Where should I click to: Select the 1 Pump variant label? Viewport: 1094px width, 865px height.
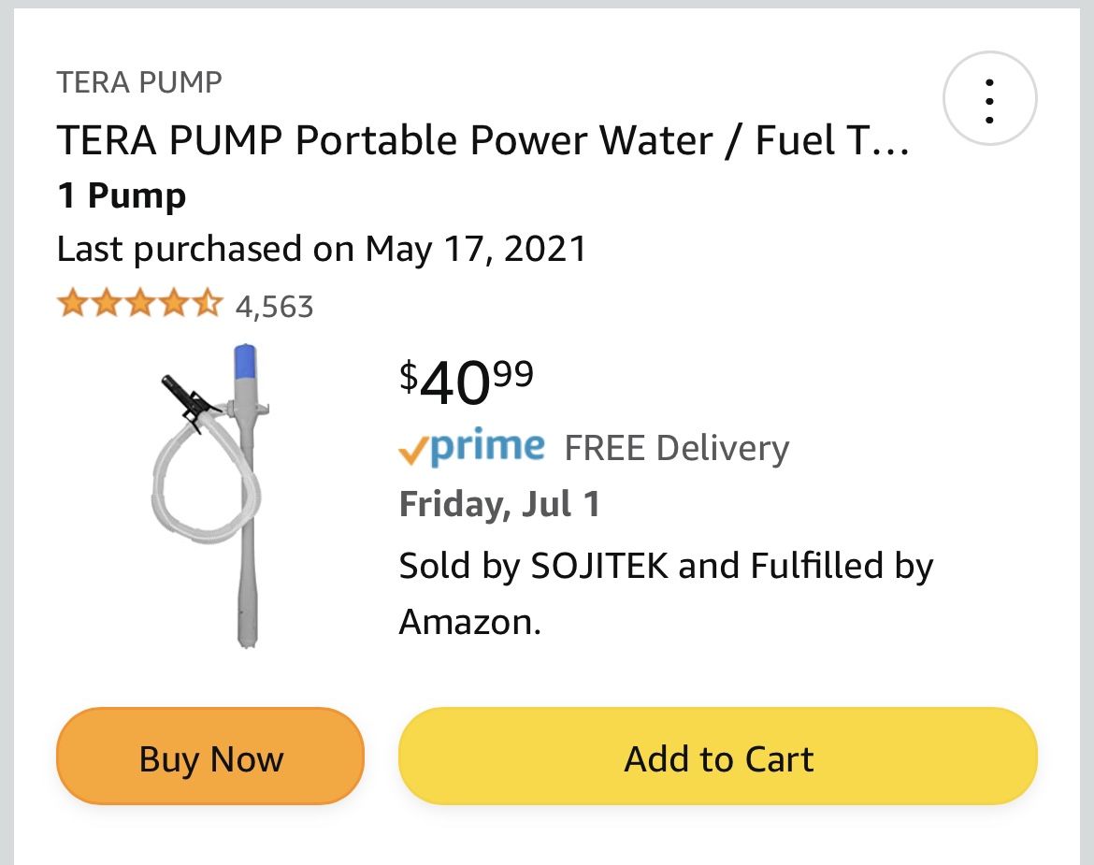coord(122,196)
